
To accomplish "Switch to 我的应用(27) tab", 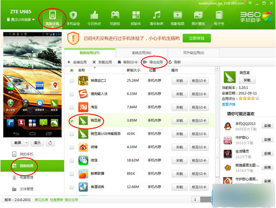I will point(90,53).
